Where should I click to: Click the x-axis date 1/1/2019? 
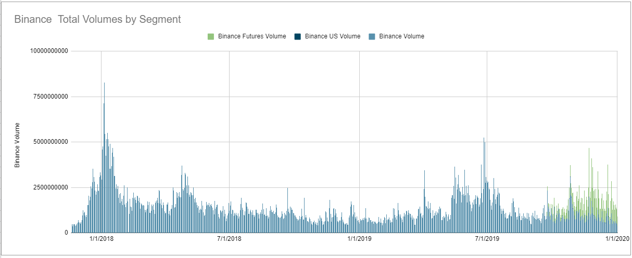pyautogui.click(x=359, y=239)
